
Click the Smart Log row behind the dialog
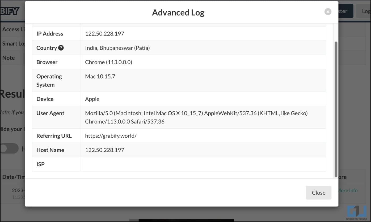pyautogui.click(x=12, y=43)
